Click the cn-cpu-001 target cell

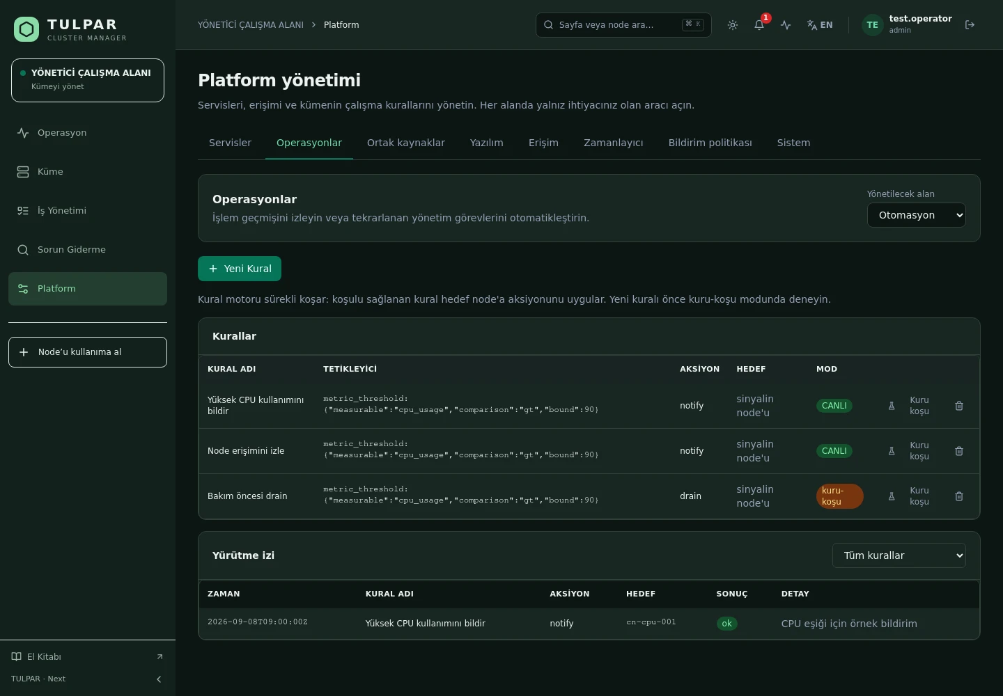(x=651, y=622)
